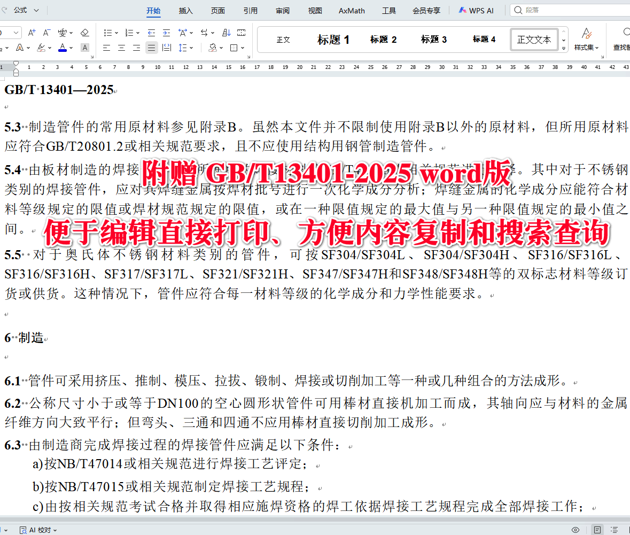Switch to the 插入 ribbon tab
This screenshot has width=630, height=535.
pos(185,10)
